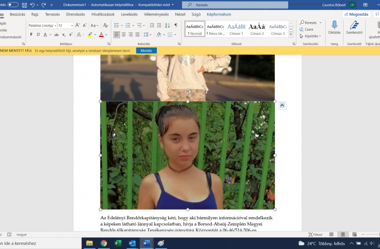This screenshot has width=380, height=249.
Task: Apply the Normál style
Action: pos(195,29)
